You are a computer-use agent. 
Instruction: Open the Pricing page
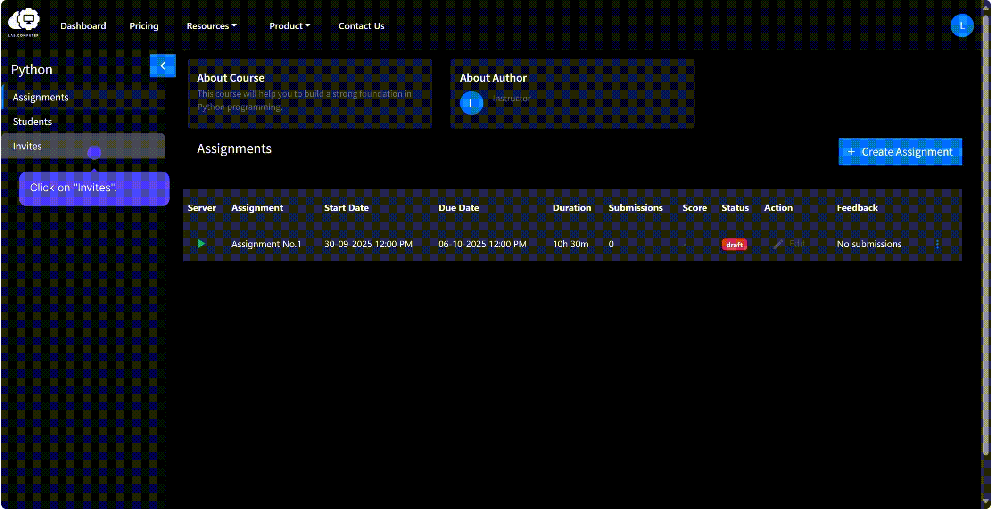(144, 26)
